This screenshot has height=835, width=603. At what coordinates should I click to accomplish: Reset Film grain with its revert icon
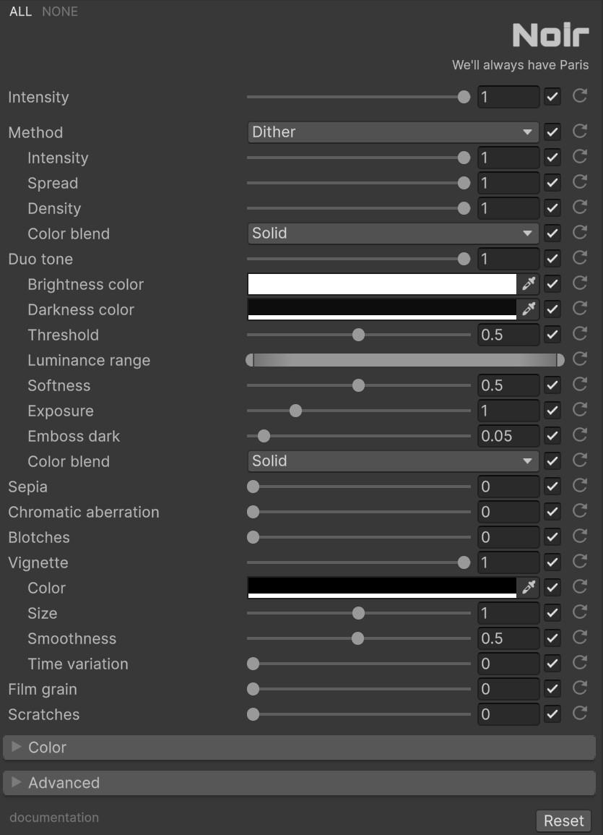click(x=579, y=688)
